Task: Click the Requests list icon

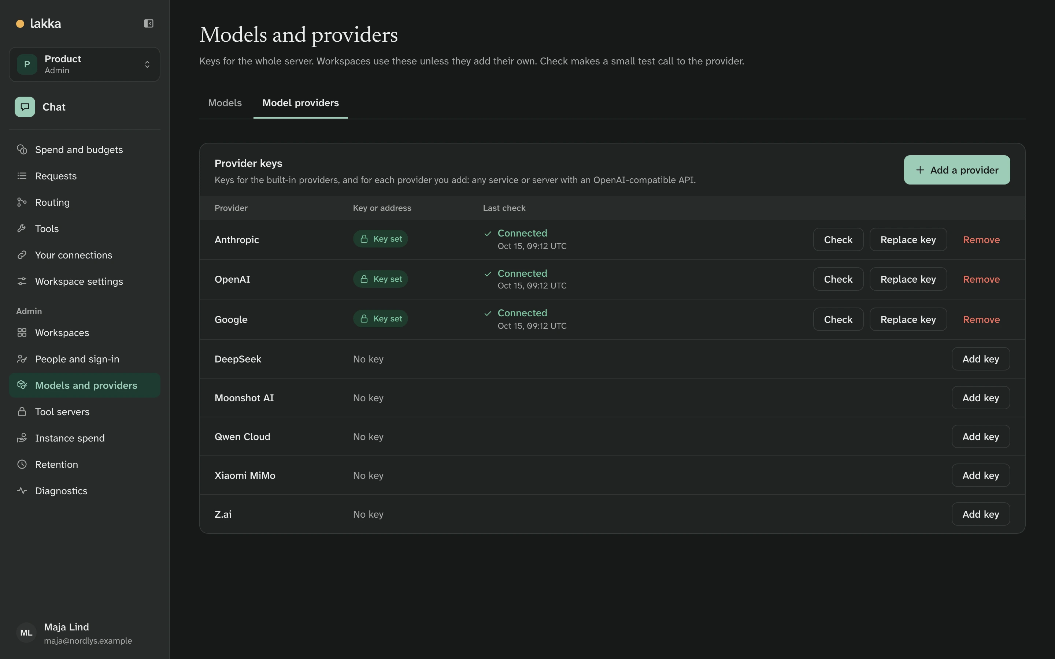Action: (x=22, y=176)
